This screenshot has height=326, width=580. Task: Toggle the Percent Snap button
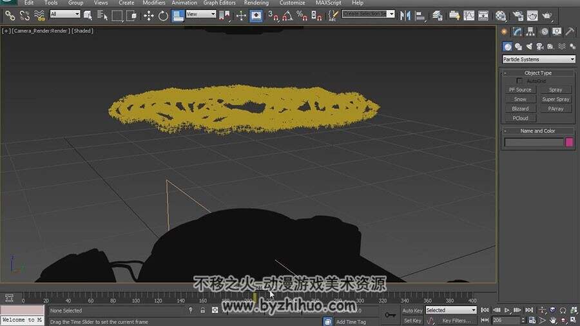tap(302, 15)
